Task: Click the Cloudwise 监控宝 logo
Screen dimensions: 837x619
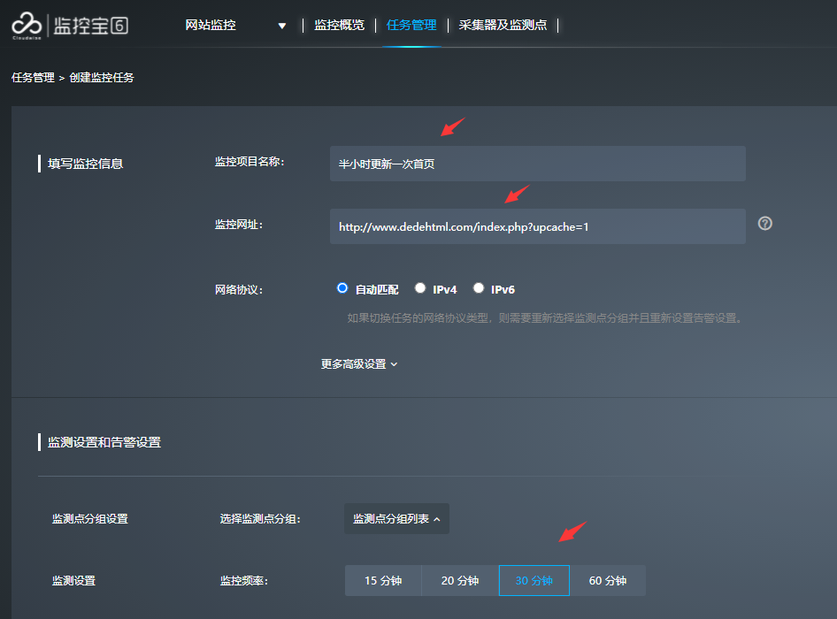Action: point(69,25)
